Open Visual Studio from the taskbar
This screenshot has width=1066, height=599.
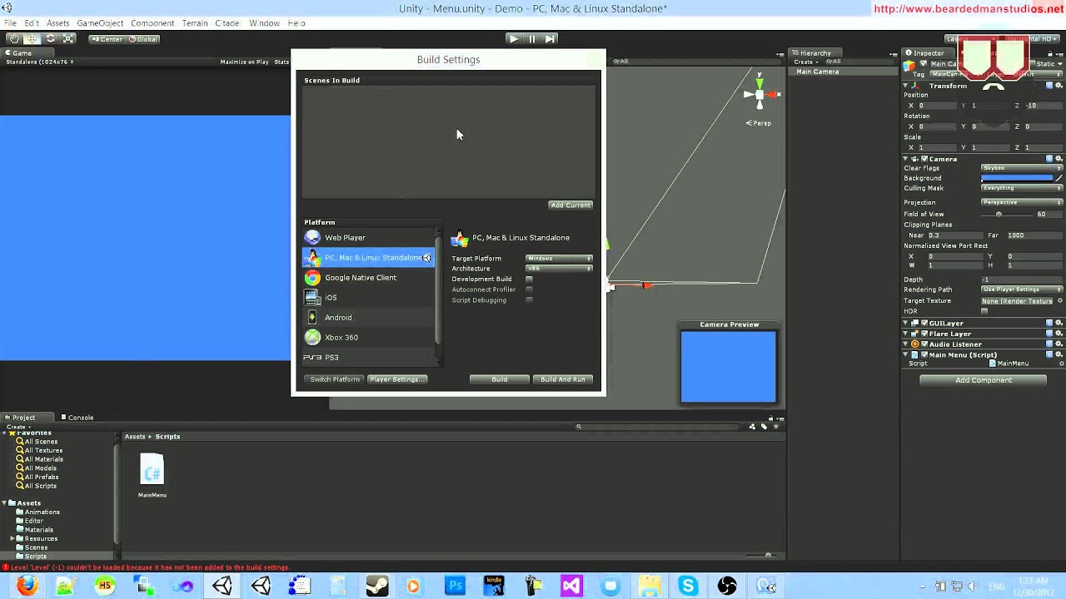(x=571, y=586)
